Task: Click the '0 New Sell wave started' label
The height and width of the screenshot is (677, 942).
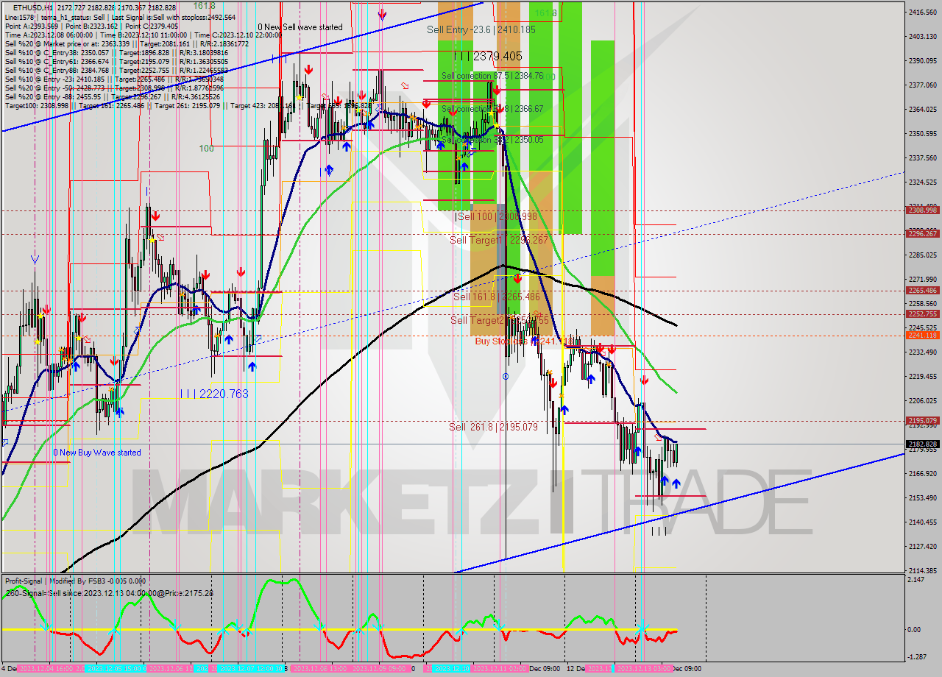Action: click(302, 26)
